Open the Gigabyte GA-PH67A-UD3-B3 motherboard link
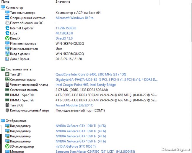 point(107,80)
